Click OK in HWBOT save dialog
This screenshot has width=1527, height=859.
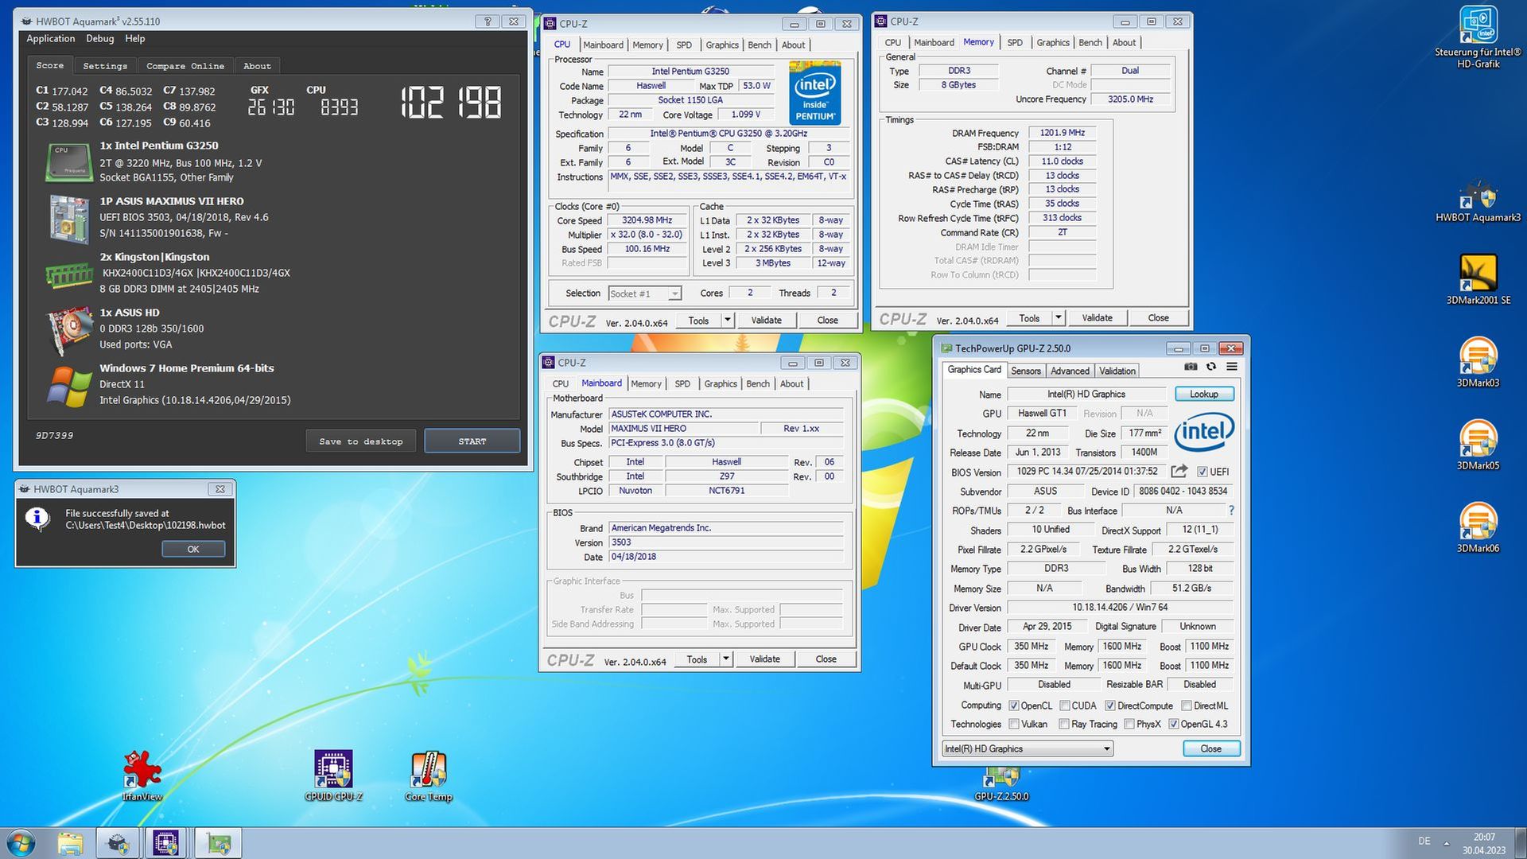coord(193,549)
